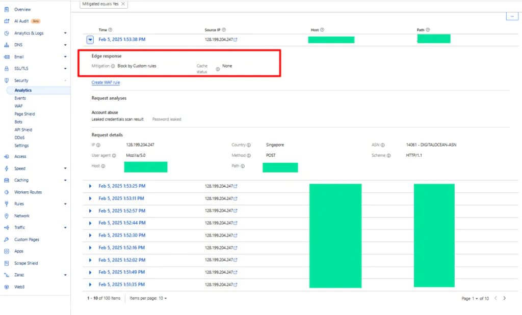Click the Email envelope icon
Viewport: 522px width, 315px height.
[x=6, y=57]
